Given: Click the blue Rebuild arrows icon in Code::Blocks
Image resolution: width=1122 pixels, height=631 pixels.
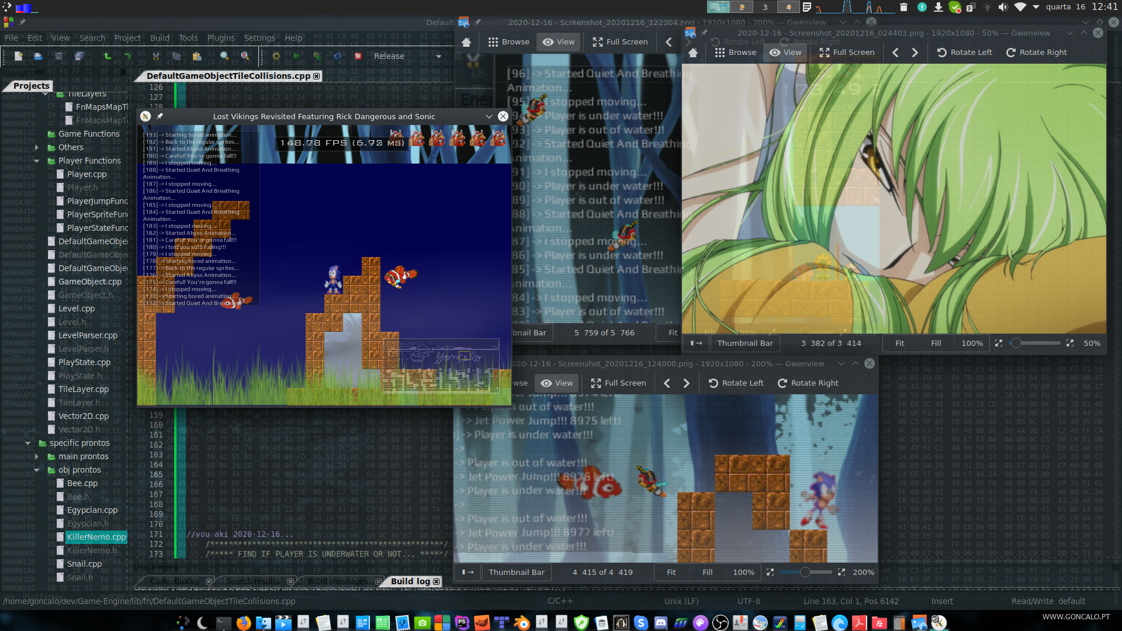Looking at the screenshot, I should [338, 56].
